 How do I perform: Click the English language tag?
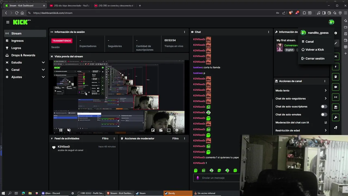tap(290, 50)
